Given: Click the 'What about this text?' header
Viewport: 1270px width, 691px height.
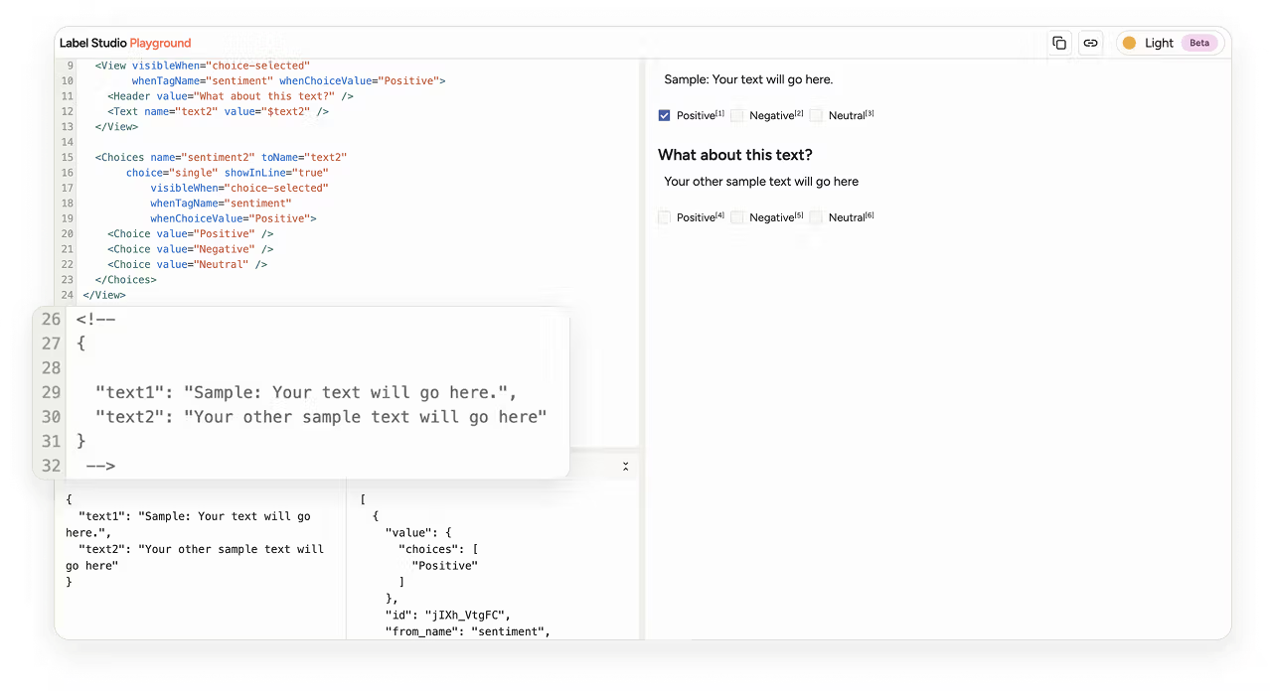Looking at the screenshot, I should [734, 155].
